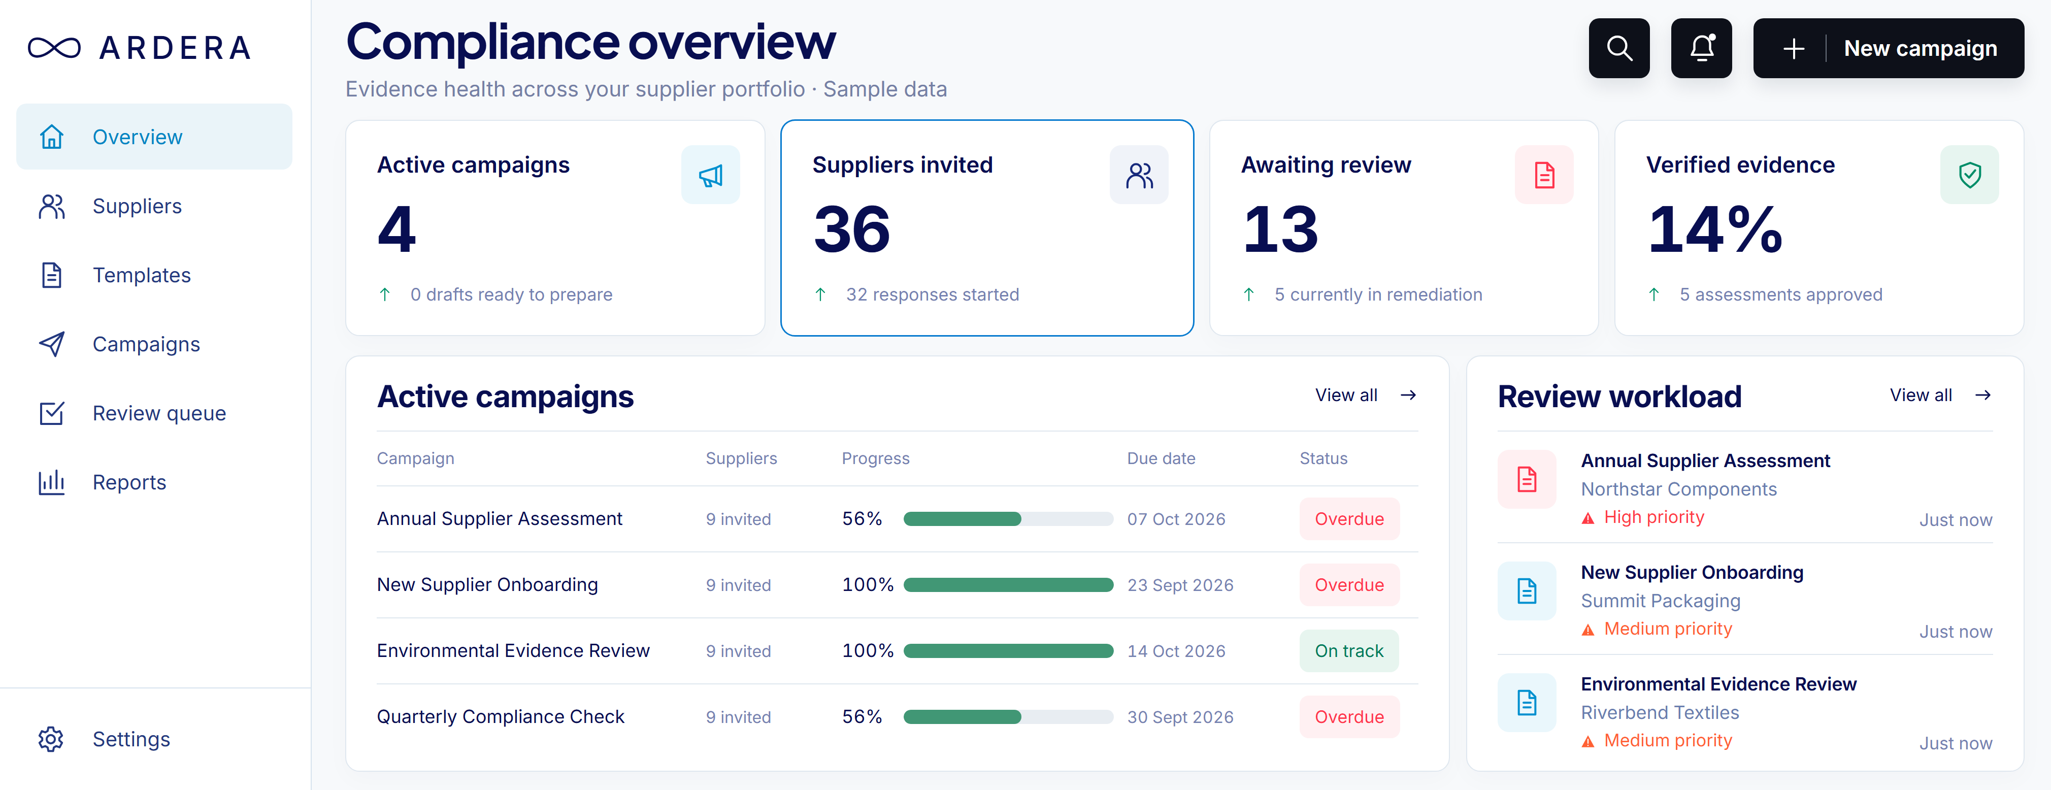This screenshot has height=790, width=2051.
Task: Click the Settings gear icon
Action: tap(51, 739)
